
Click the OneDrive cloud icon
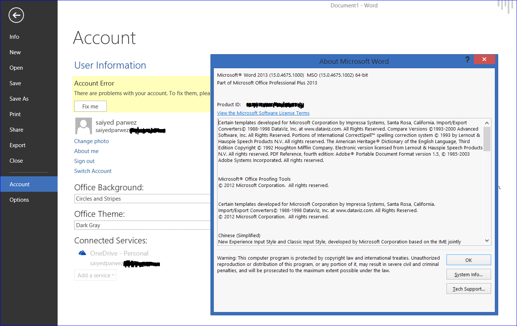tap(82, 253)
